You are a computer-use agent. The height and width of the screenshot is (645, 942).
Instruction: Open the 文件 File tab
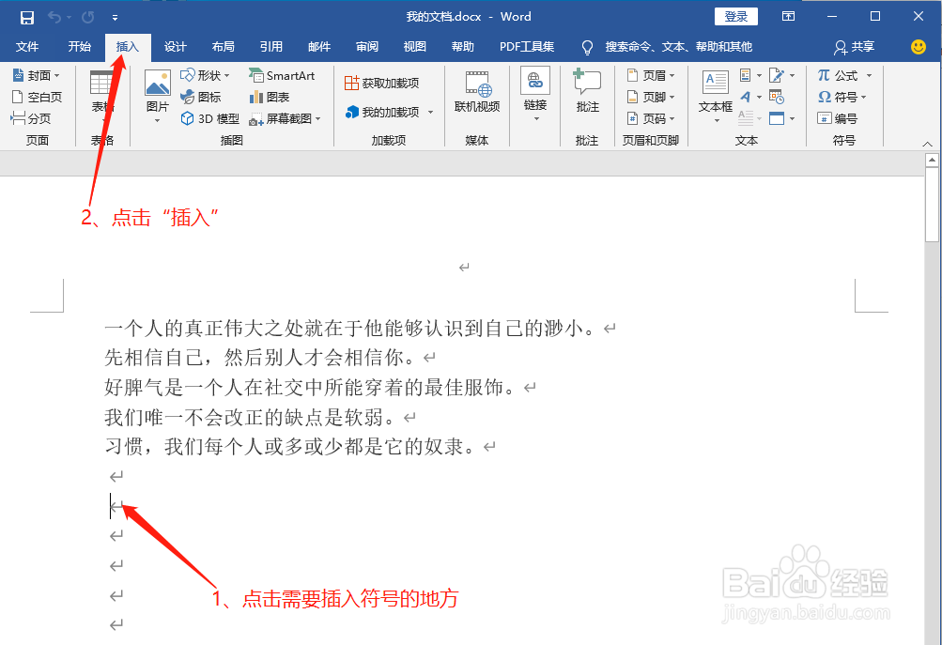(x=27, y=47)
